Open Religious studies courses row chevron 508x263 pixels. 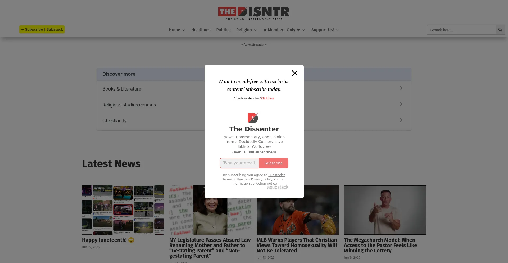coord(401,104)
